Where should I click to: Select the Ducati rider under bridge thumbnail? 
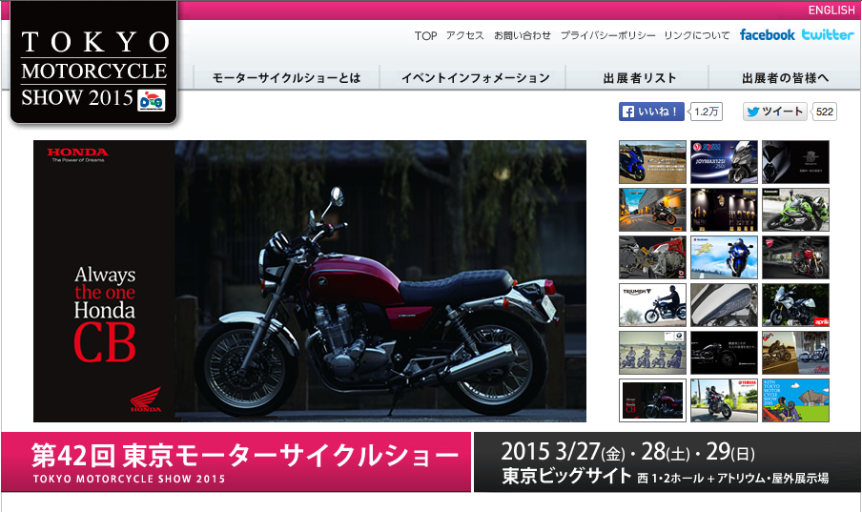[795, 257]
